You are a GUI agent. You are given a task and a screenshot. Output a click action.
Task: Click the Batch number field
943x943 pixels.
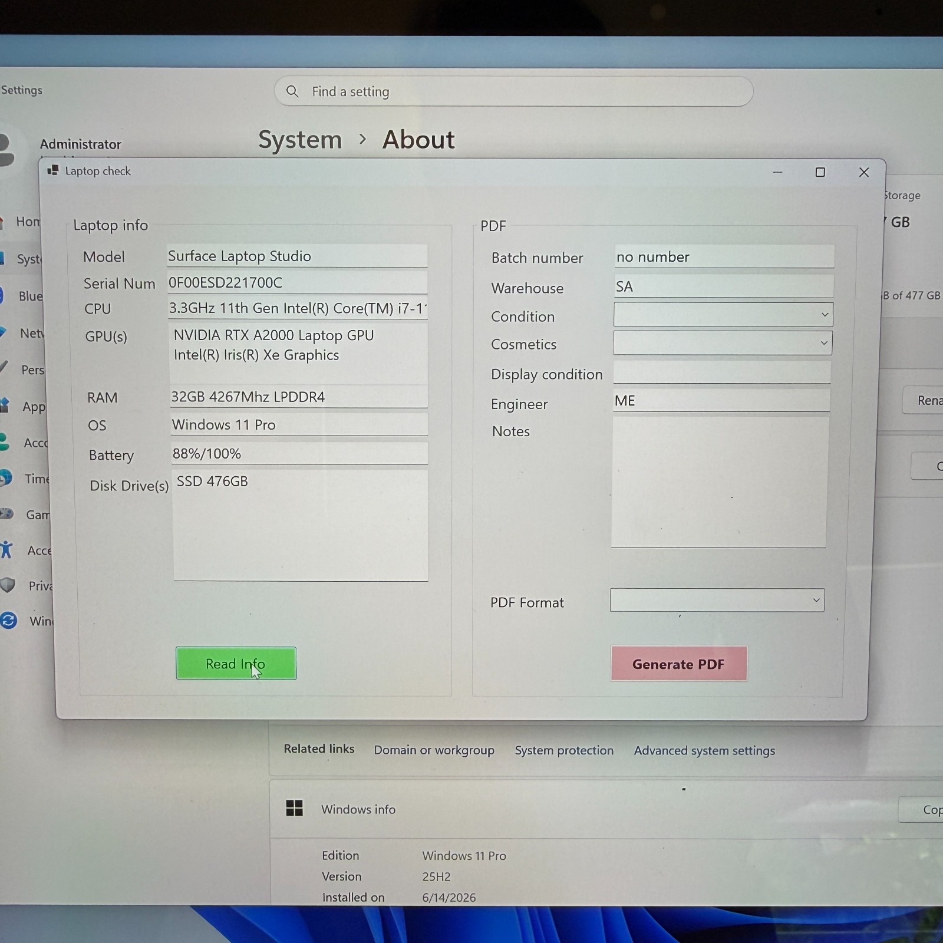[x=724, y=256]
